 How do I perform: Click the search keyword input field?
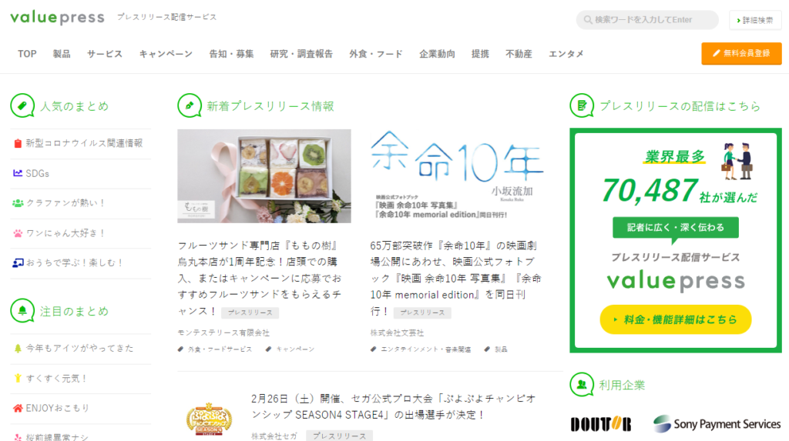pyautogui.click(x=647, y=19)
